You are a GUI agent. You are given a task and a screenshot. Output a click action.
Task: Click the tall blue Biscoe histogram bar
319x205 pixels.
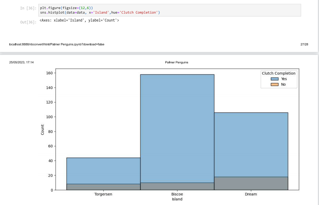tap(177, 128)
